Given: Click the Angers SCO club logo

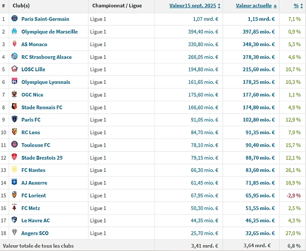Looking at the screenshot, I should 15,233.
